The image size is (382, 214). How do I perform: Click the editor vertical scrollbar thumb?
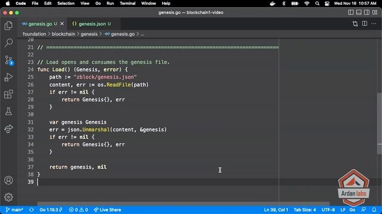[380, 123]
